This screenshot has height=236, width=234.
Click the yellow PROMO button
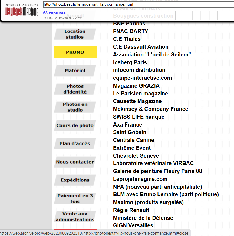pos(75,52)
